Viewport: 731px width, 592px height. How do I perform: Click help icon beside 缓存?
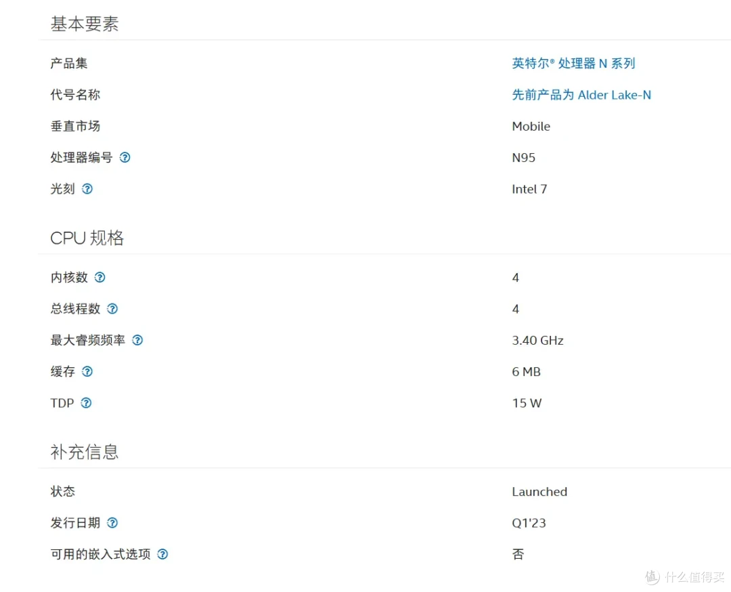tap(87, 371)
